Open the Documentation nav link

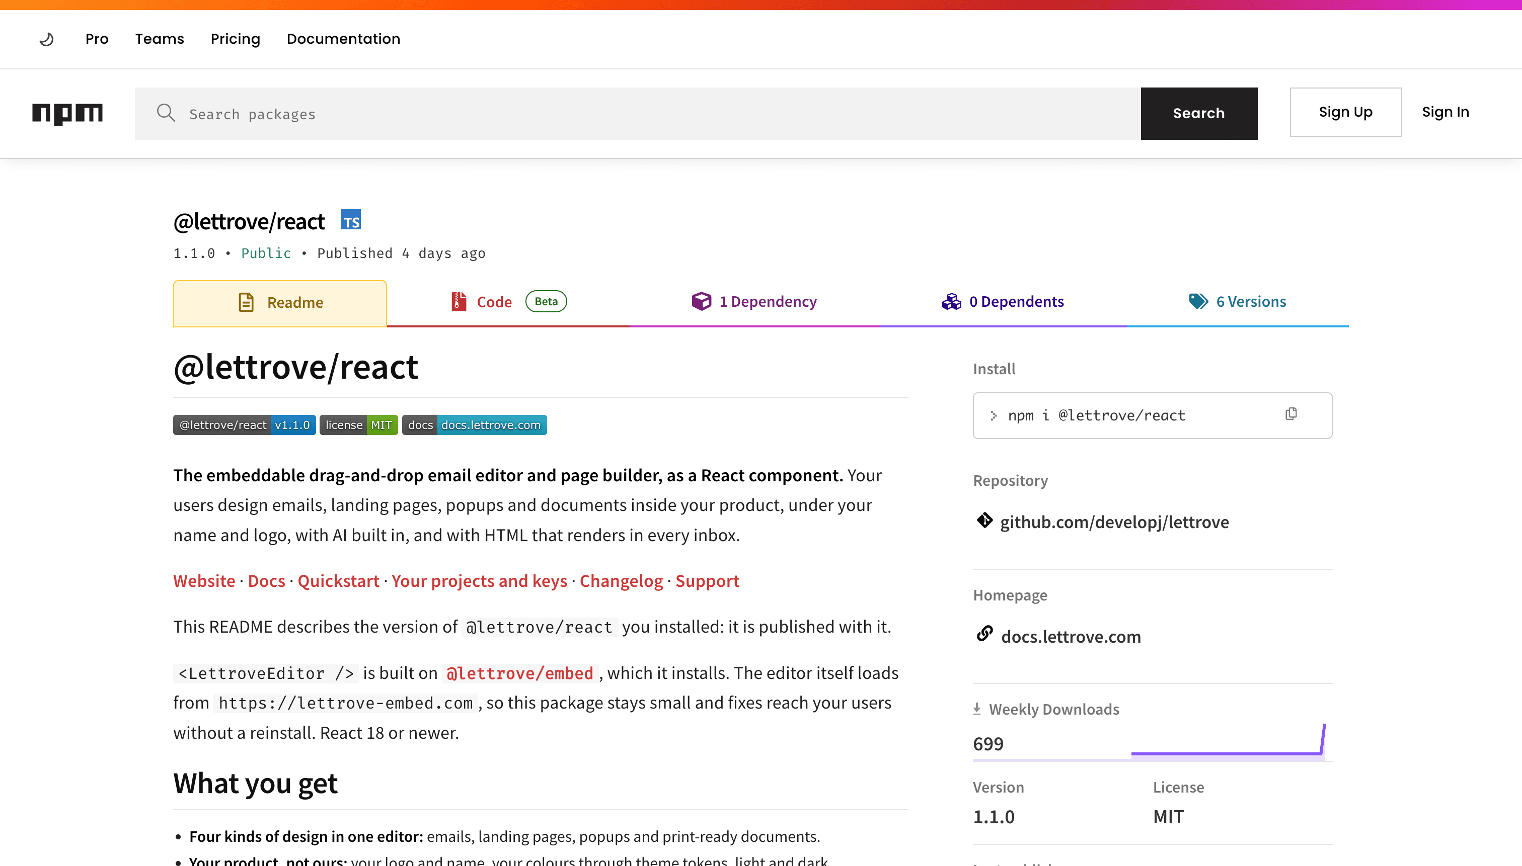point(343,39)
